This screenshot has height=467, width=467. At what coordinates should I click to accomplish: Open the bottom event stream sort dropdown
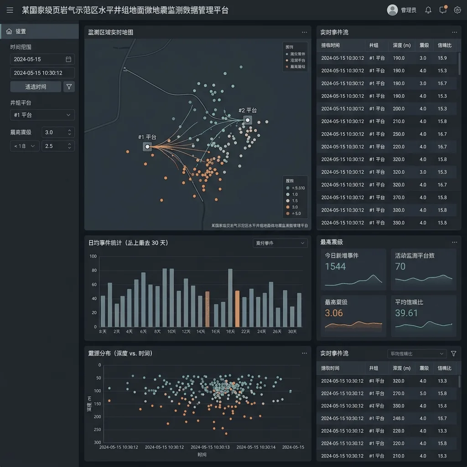[x=417, y=353]
